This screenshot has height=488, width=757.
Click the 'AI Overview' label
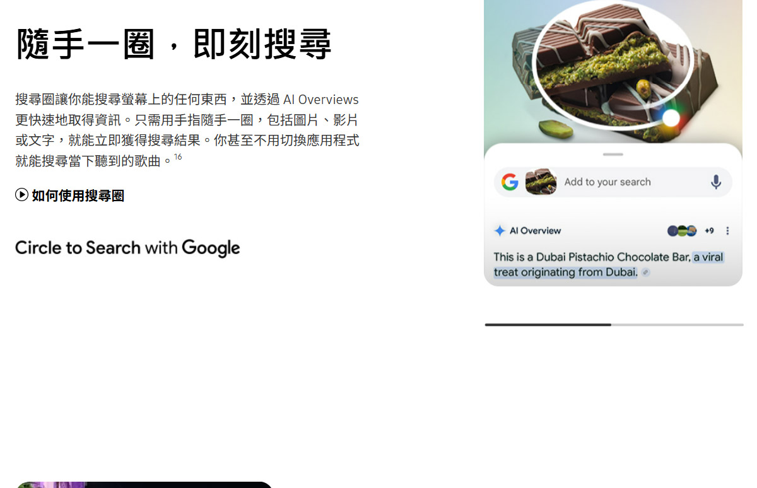pos(535,231)
